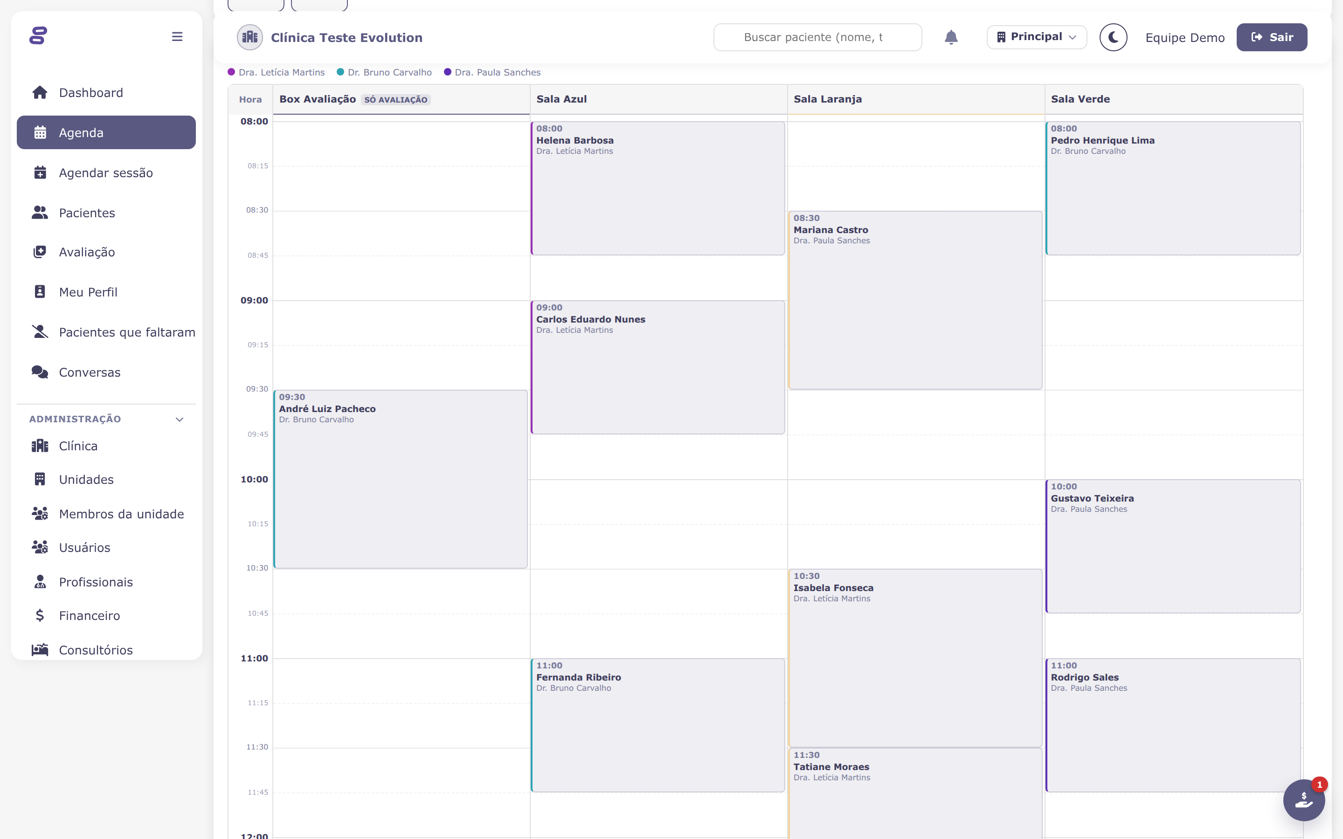Click the 1 notification badge
This screenshot has height=839, width=1343.
tap(1319, 784)
